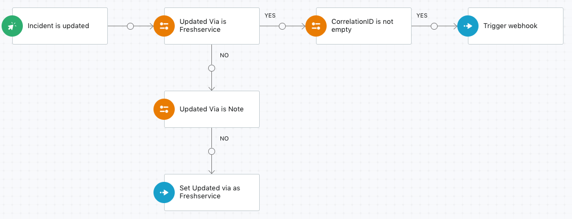Screen dimensions: 572x219
Task: Open the 'Incident is updated' event node text
Action: point(58,26)
